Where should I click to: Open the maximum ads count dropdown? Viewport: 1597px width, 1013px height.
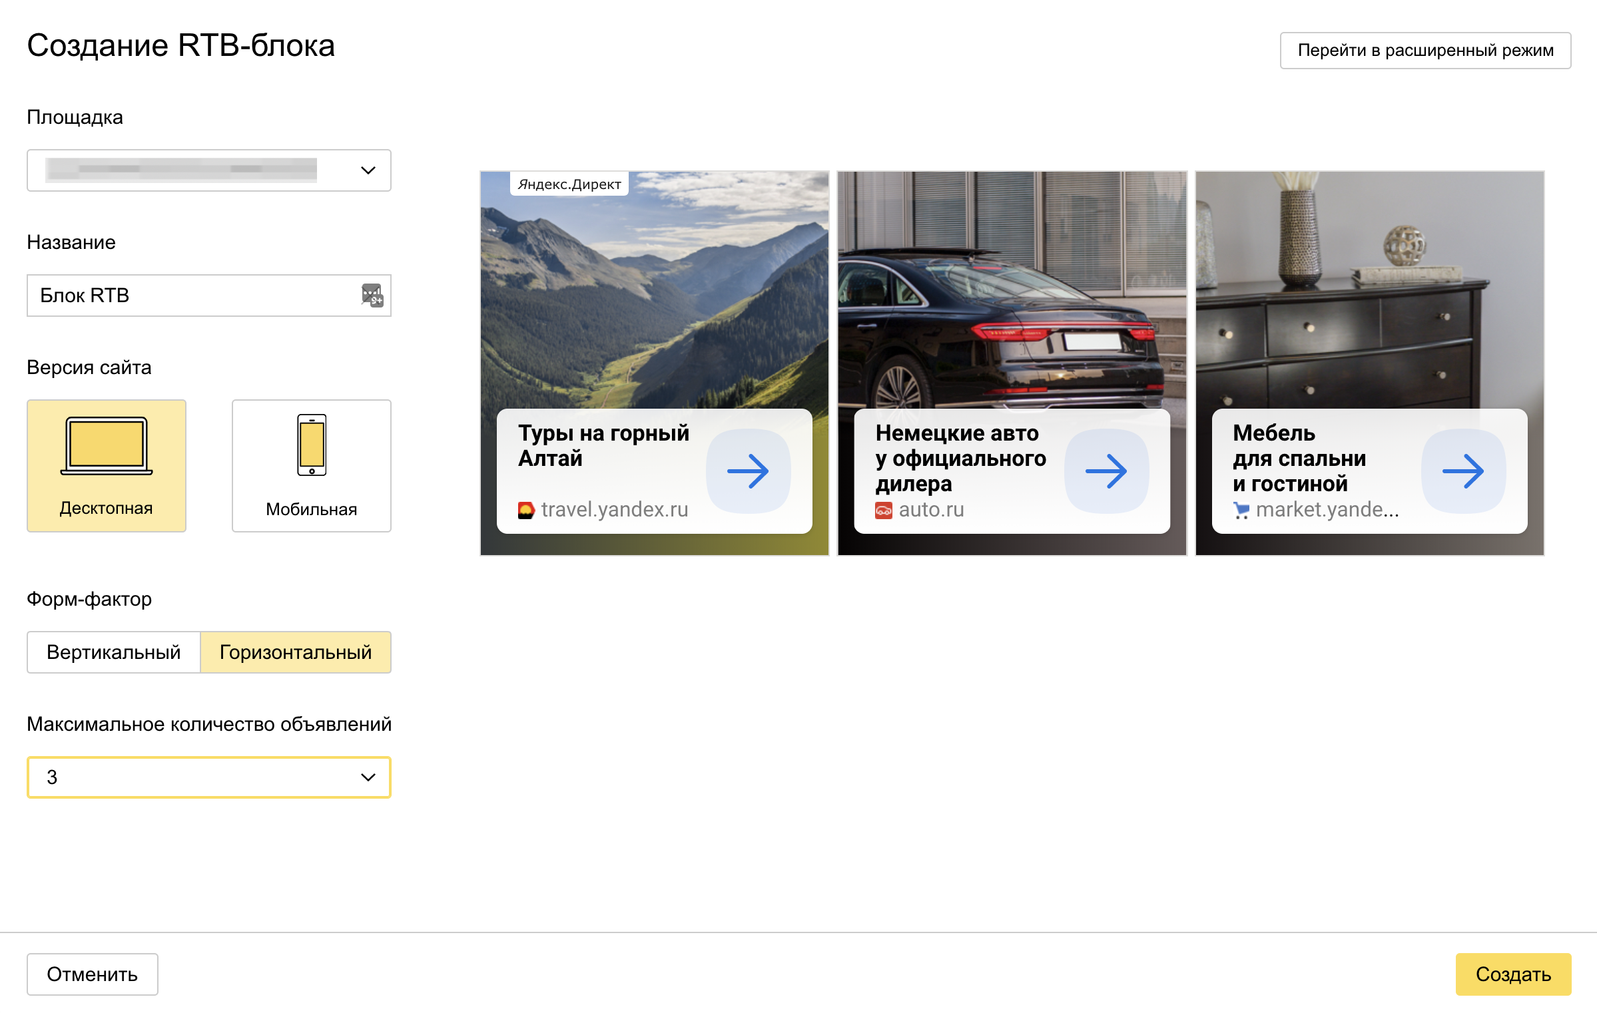point(209,777)
